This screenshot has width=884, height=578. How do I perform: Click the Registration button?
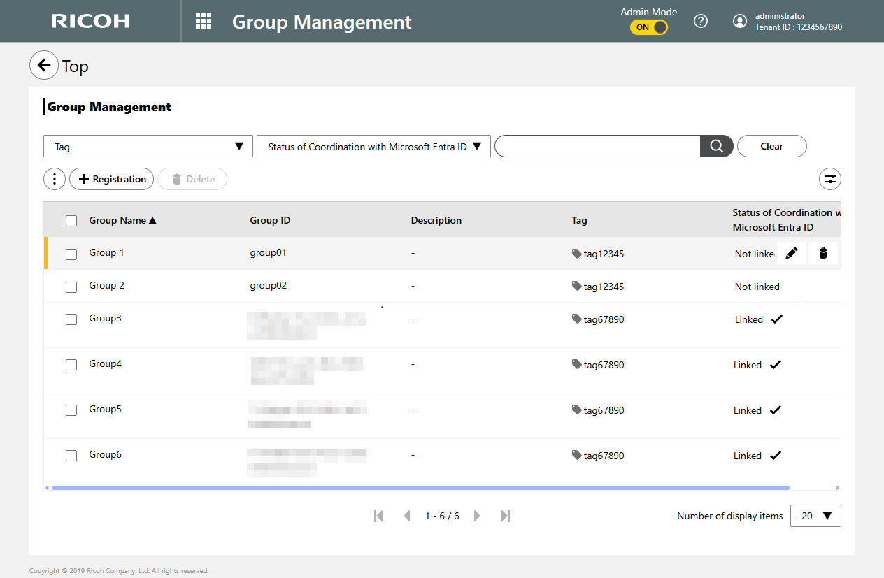[112, 179]
